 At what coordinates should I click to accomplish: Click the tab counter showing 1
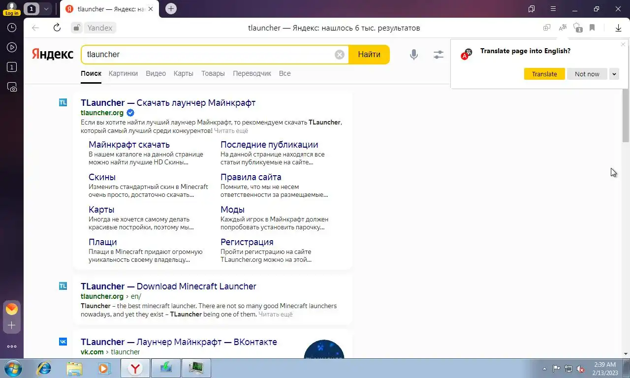[31, 9]
